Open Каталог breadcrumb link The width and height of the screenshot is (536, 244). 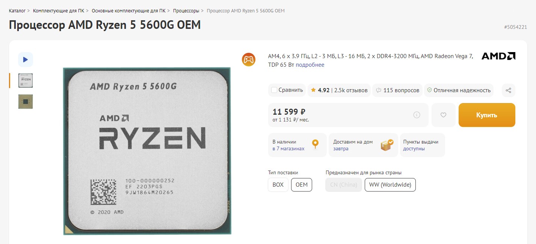click(x=17, y=11)
